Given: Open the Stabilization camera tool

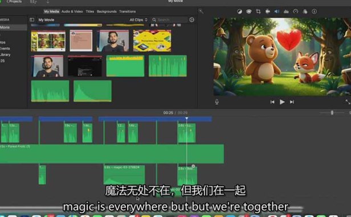Looking at the screenshot, I should pos(267,11).
